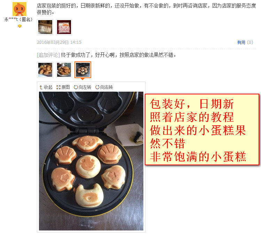Click the enlarged cake maker photo
This screenshot has width=261, height=235.
point(91,161)
